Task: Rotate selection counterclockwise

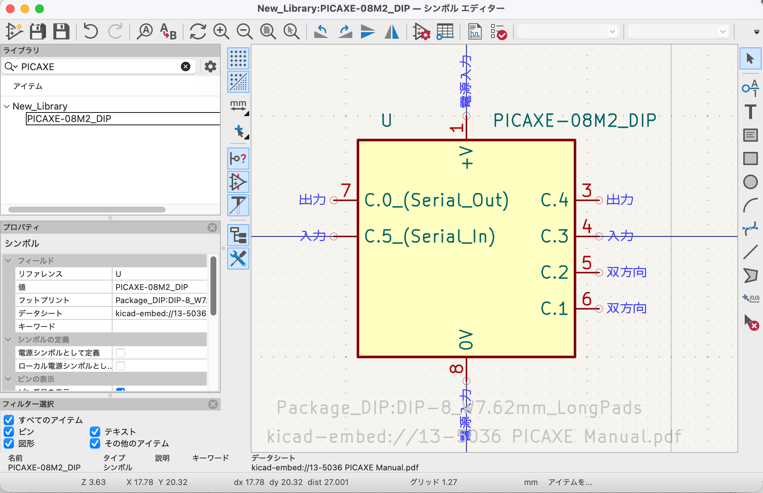Action: (x=321, y=31)
